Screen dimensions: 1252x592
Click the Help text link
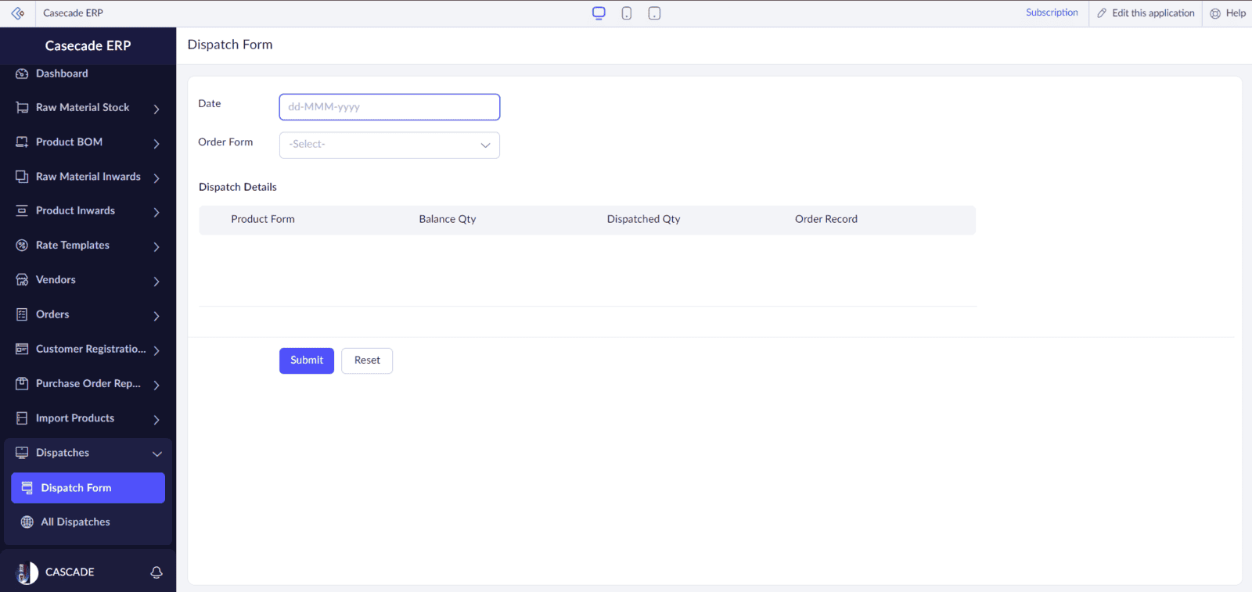point(1236,13)
